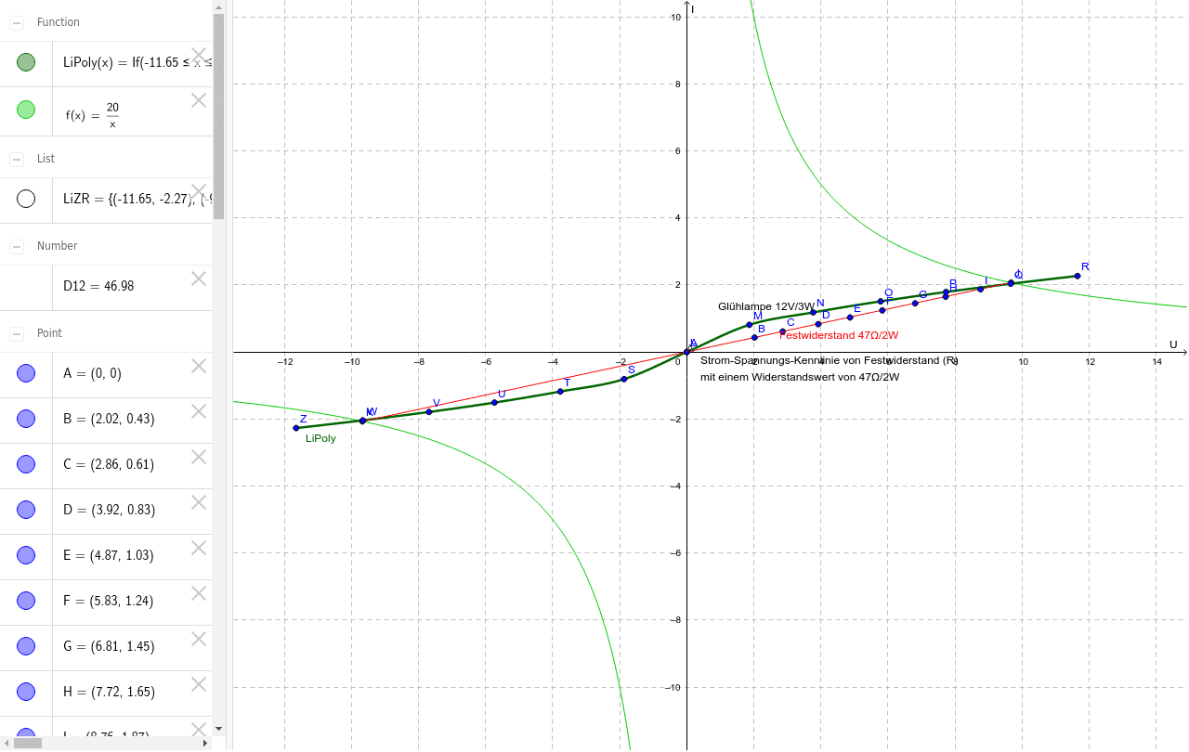The image size is (1189, 752).
Task: Remove the number D12 from the list
Action: [x=198, y=278]
